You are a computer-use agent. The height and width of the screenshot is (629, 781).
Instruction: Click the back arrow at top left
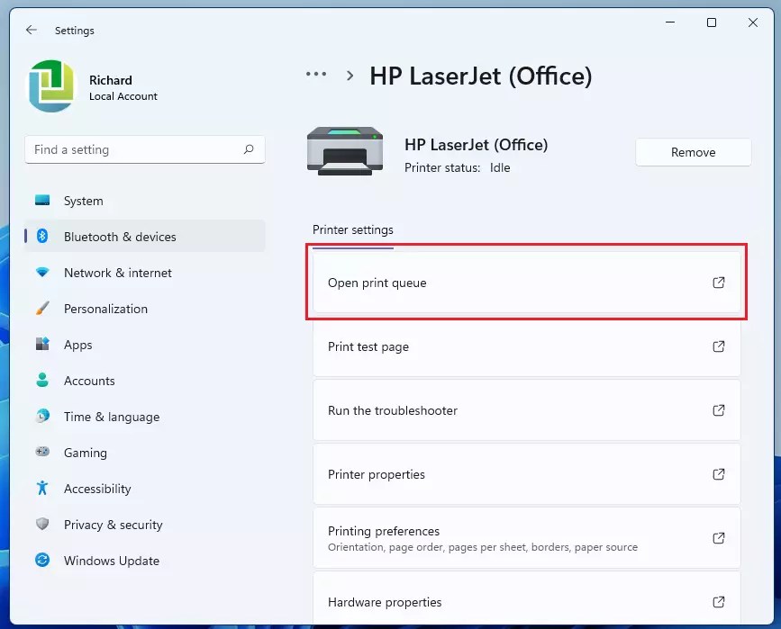point(31,30)
